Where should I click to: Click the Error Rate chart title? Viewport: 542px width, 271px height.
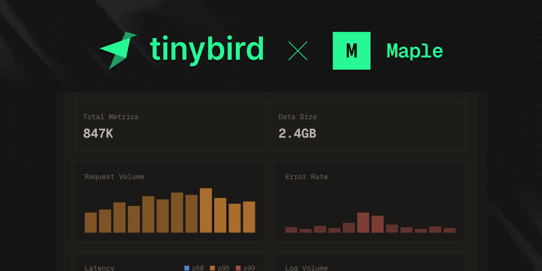pyautogui.click(x=306, y=177)
